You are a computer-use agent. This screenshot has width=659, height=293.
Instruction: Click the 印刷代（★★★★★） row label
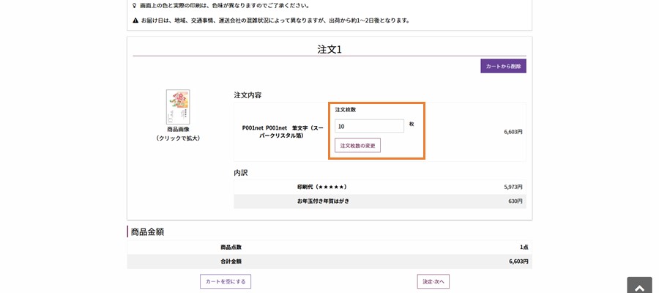322,187
